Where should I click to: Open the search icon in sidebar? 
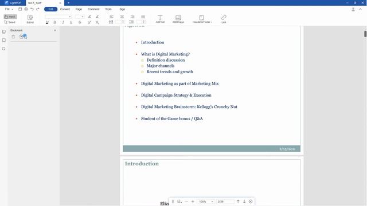point(4,49)
